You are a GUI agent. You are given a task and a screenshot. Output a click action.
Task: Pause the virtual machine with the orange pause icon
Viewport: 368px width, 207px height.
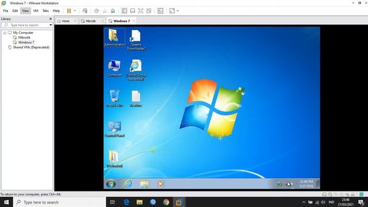pos(69,11)
